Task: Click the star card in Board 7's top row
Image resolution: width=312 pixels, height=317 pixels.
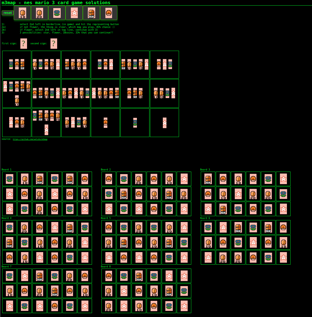Action: click(25, 276)
